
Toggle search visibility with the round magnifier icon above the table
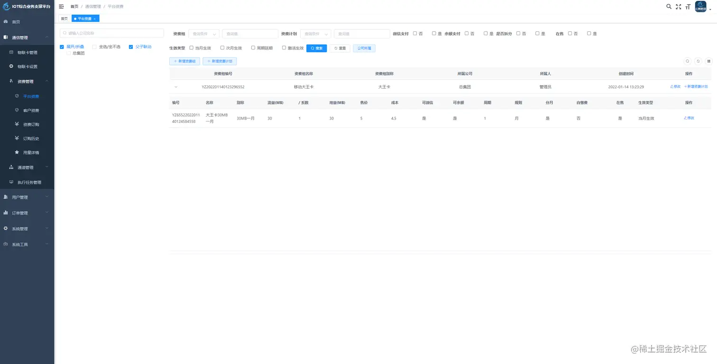(x=687, y=61)
